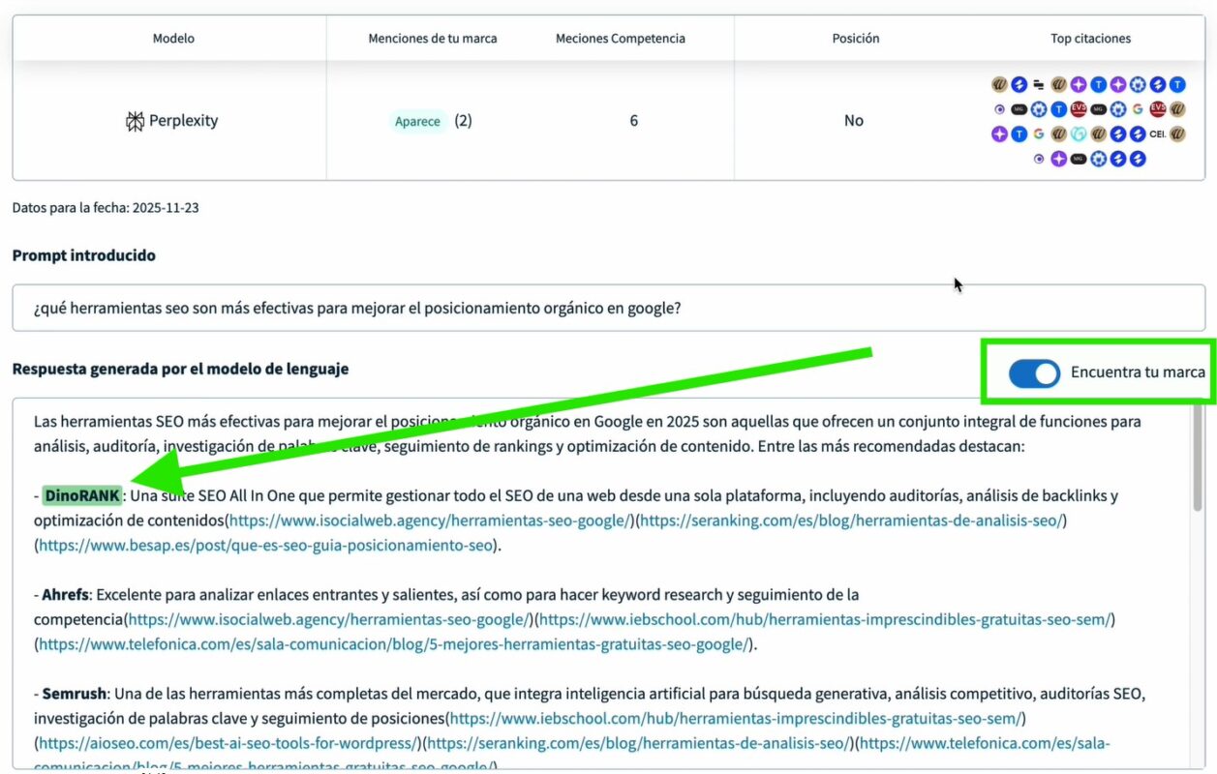The width and height of the screenshot is (1217, 774).
Task: Open seranking.com link in the DinoRANK paragraph
Action: point(852,521)
